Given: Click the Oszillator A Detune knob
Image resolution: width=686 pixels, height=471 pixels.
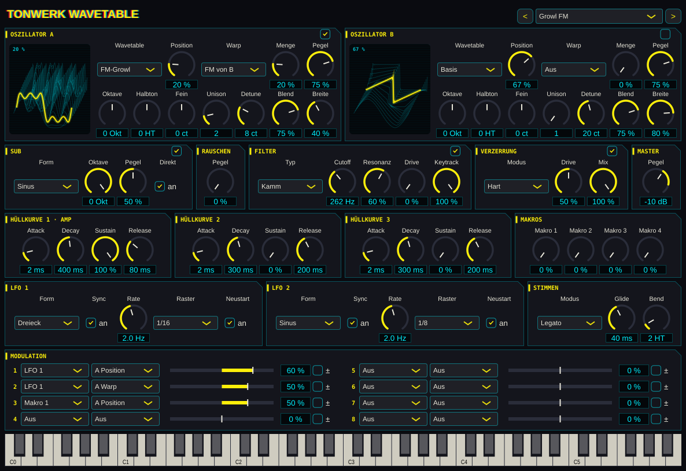Looking at the screenshot, I should click(x=250, y=113).
